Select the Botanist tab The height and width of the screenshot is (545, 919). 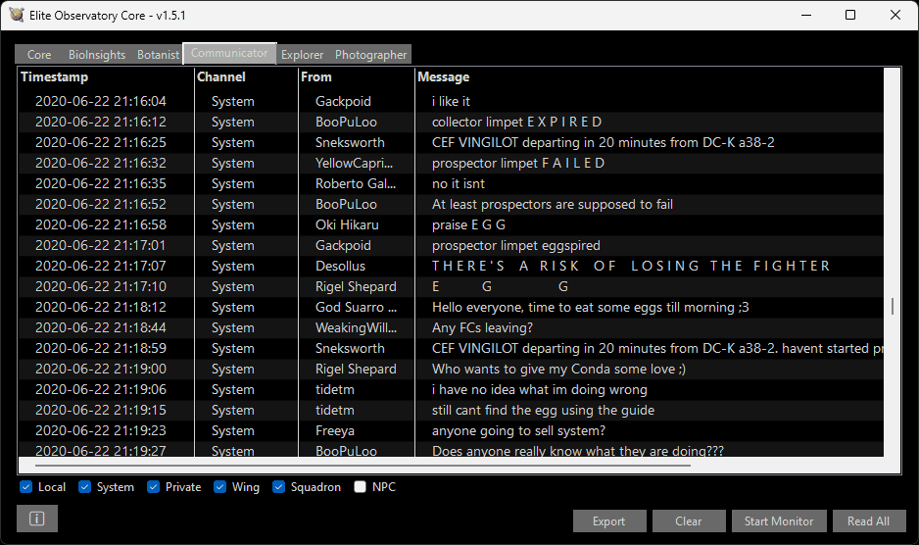click(158, 55)
